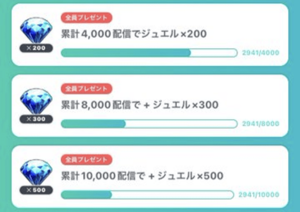This screenshot has width=300, height=212.
Task: Open the 累計8,000配信で+ジュエル×300 title text
Action: [139, 105]
